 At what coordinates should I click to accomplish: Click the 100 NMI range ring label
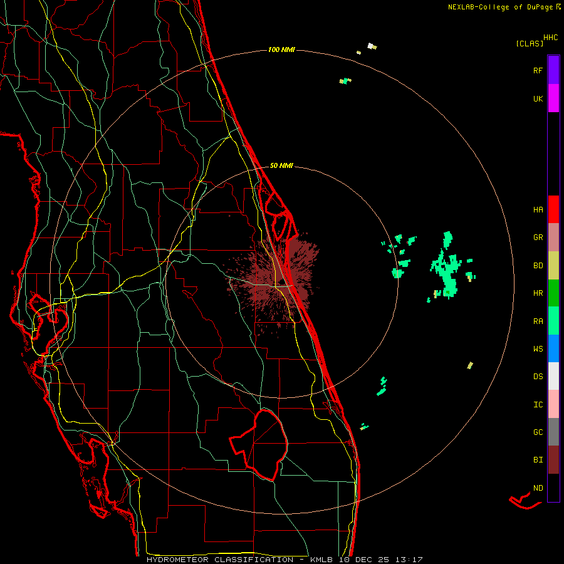tap(281, 50)
